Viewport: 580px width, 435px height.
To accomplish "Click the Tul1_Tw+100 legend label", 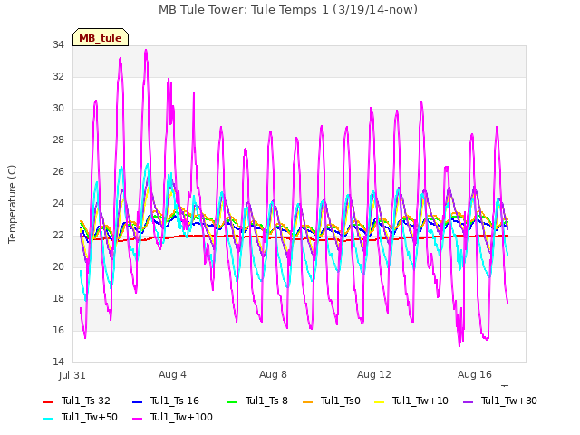I will click(181, 417).
